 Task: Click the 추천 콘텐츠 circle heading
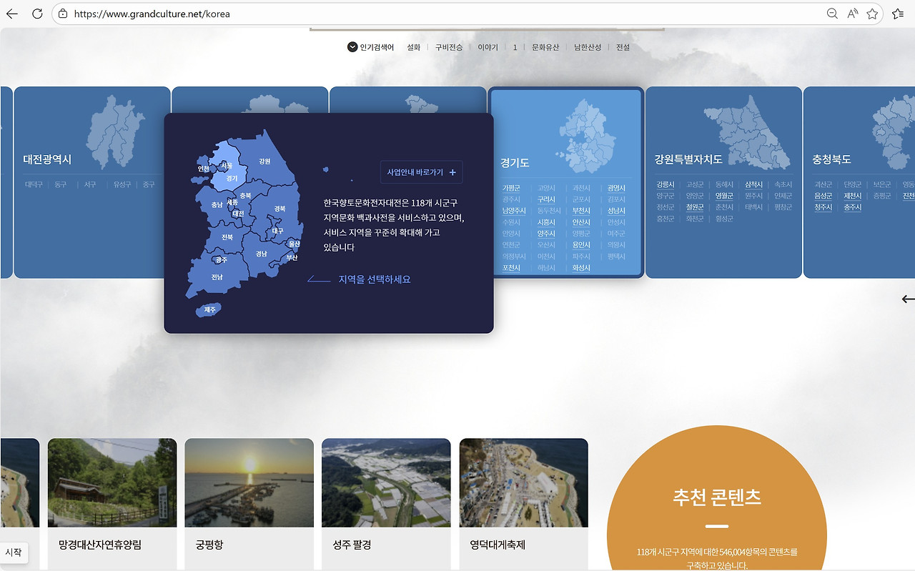717,497
